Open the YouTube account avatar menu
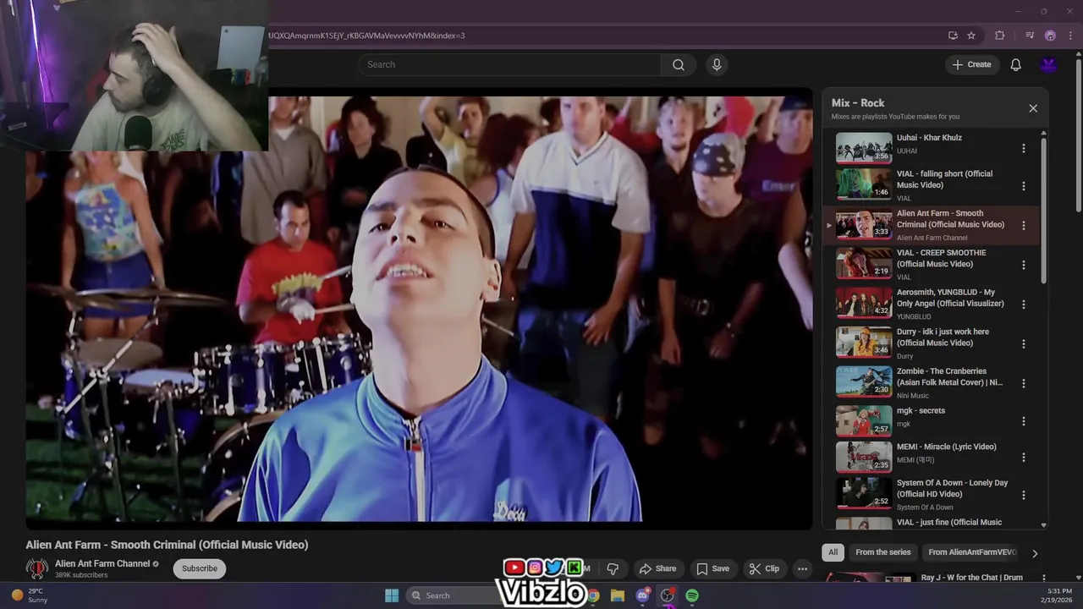This screenshot has height=609, width=1083. (1049, 64)
